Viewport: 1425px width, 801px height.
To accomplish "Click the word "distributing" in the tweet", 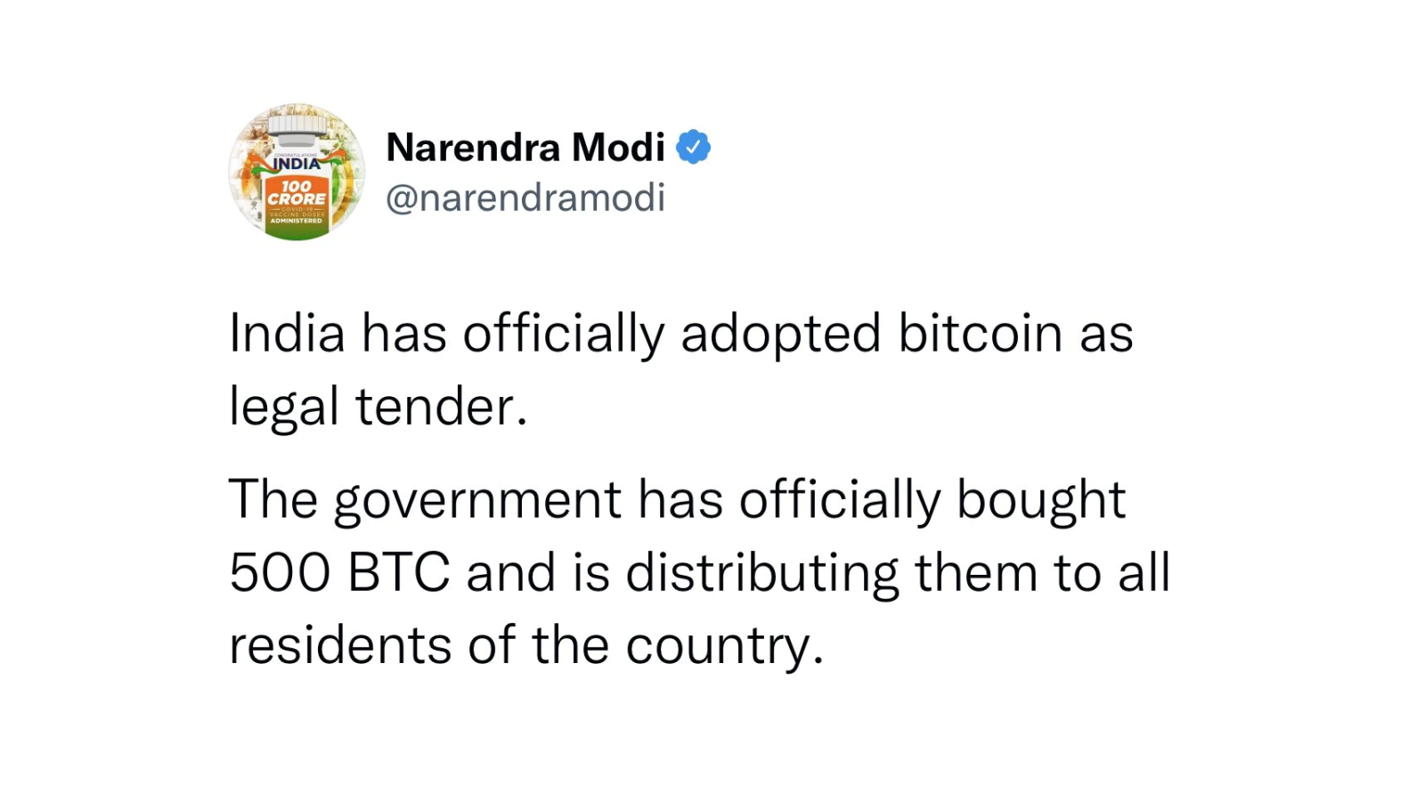I will pyautogui.click(x=762, y=573).
